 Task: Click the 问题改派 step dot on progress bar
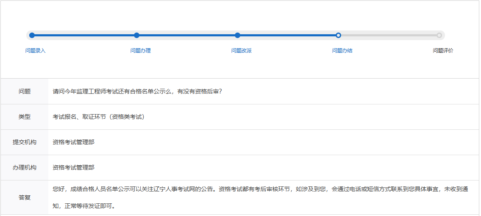coord(237,35)
